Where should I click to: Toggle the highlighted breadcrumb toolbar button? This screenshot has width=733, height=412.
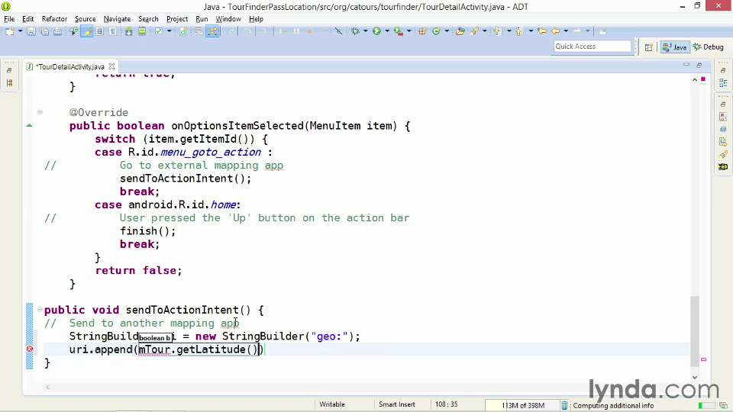click(212, 31)
